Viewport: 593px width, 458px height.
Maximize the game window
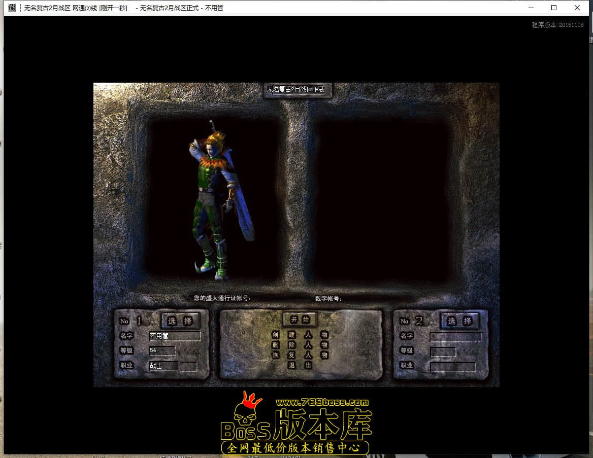click(x=554, y=8)
